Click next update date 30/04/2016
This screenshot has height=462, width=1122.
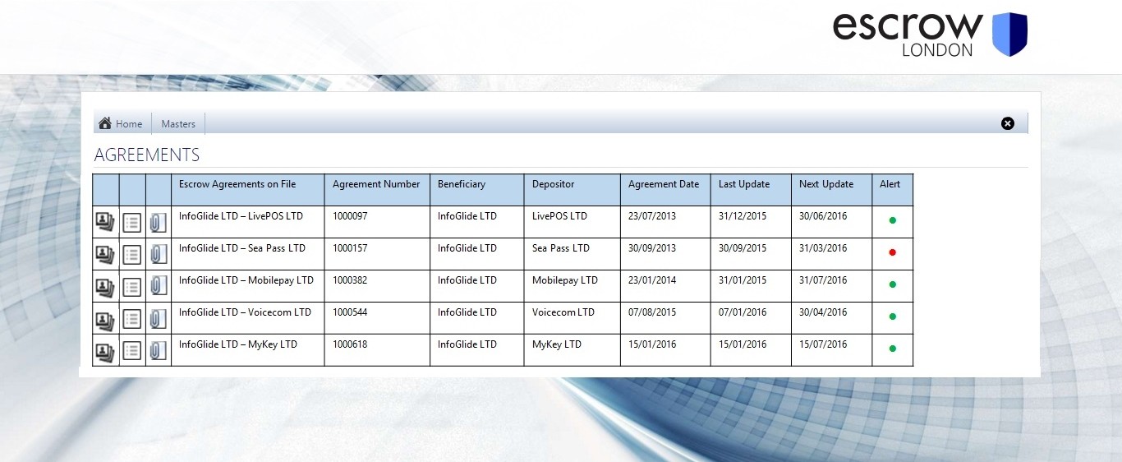point(823,312)
